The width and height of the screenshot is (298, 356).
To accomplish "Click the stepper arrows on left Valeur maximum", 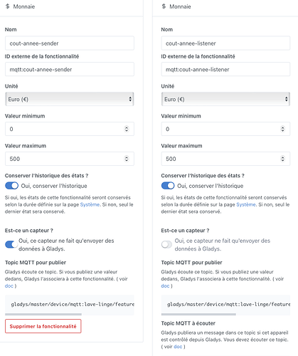I will coord(127,159).
